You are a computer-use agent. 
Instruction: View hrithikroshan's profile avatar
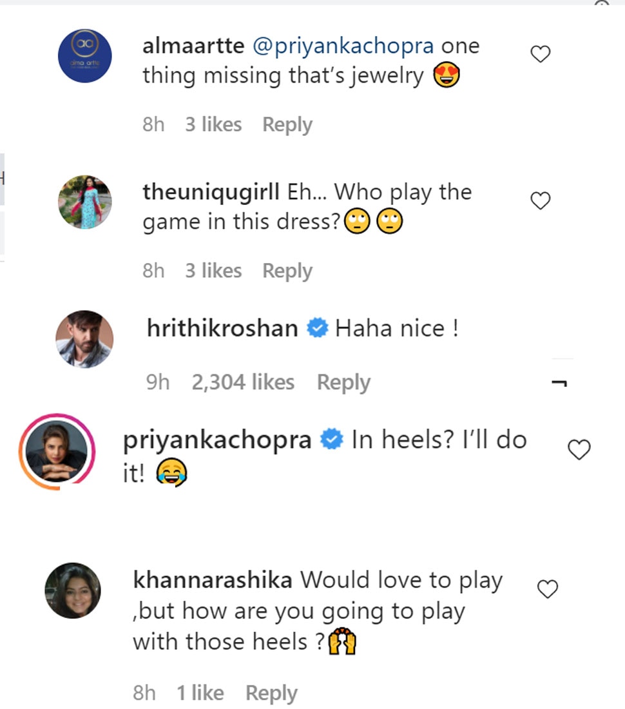[x=85, y=339]
